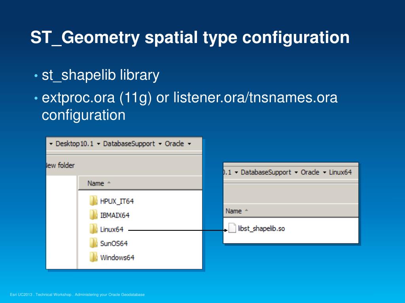Viewport: 405px width, 303px height.
Task: Select the libst_shapelib.so file name
Action: (261, 228)
